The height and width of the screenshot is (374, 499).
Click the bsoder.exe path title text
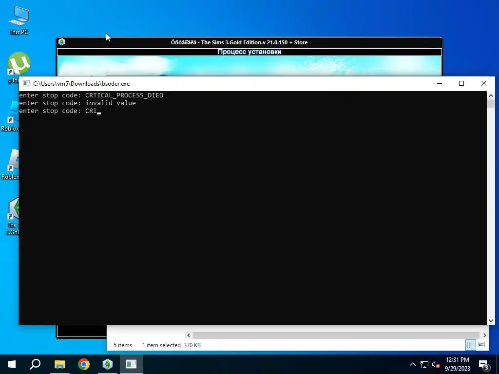(x=81, y=84)
